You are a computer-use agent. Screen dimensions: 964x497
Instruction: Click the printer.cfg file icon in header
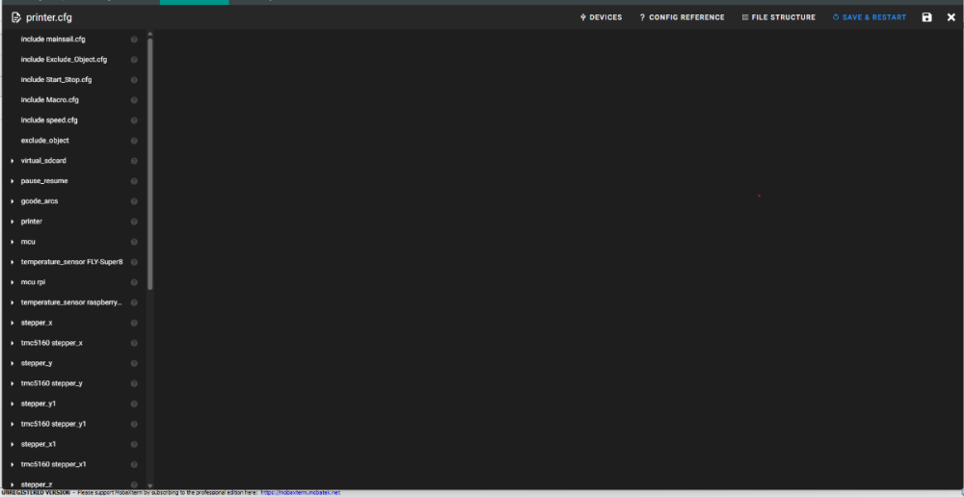pos(16,17)
